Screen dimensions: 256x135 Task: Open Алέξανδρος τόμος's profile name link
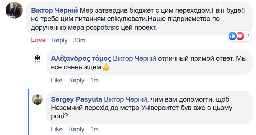(x=81, y=58)
